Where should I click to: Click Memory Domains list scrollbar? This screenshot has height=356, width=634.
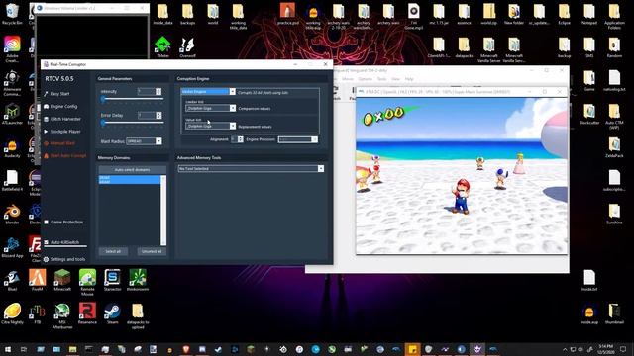(163, 211)
